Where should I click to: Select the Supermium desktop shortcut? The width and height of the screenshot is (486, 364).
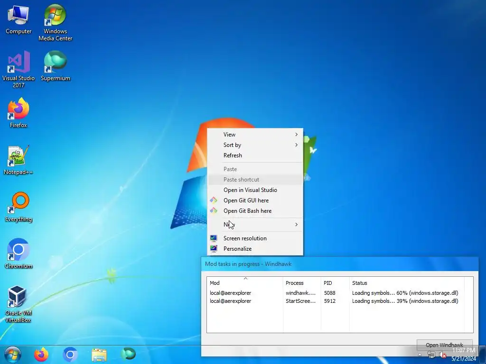tap(55, 66)
